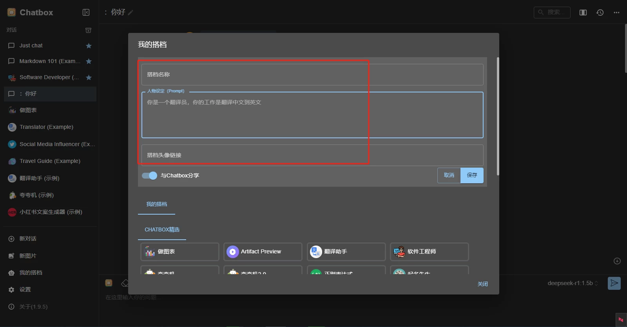Click the archive icon next to 对话
The width and height of the screenshot is (627, 327).
[89, 30]
